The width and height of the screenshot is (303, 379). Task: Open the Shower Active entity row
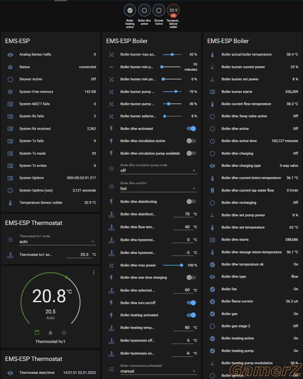coord(51,79)
